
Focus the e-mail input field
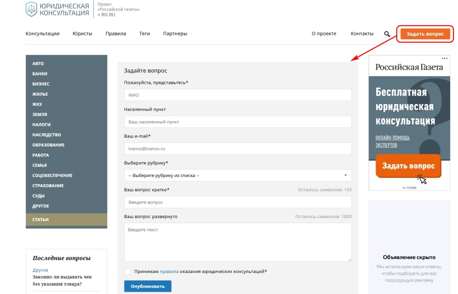click(x=238, y=148)
